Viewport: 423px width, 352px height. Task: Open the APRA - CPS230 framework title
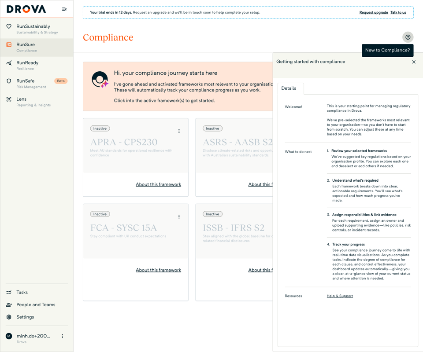pyautogui.click(x=124, y=142)
